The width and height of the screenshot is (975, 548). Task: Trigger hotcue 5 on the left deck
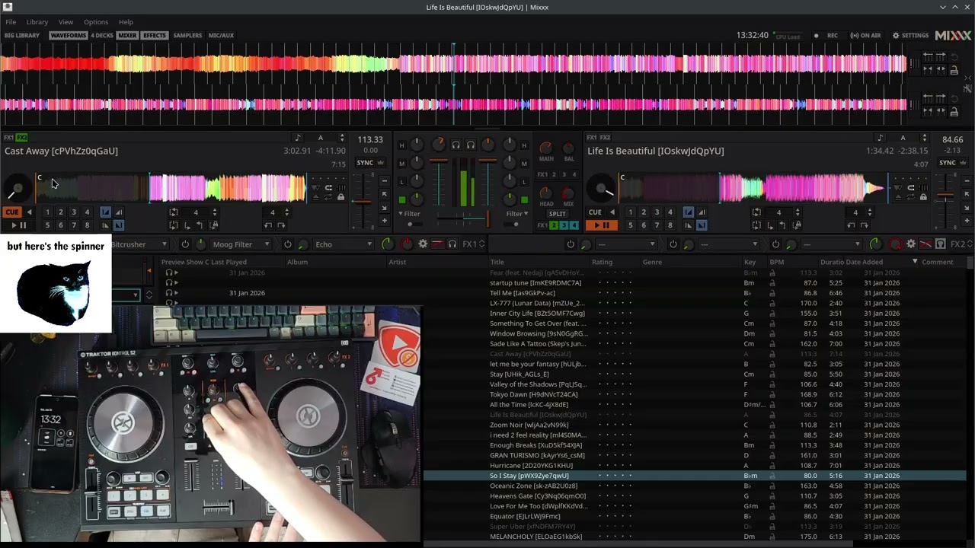click(x=47, y=225)
